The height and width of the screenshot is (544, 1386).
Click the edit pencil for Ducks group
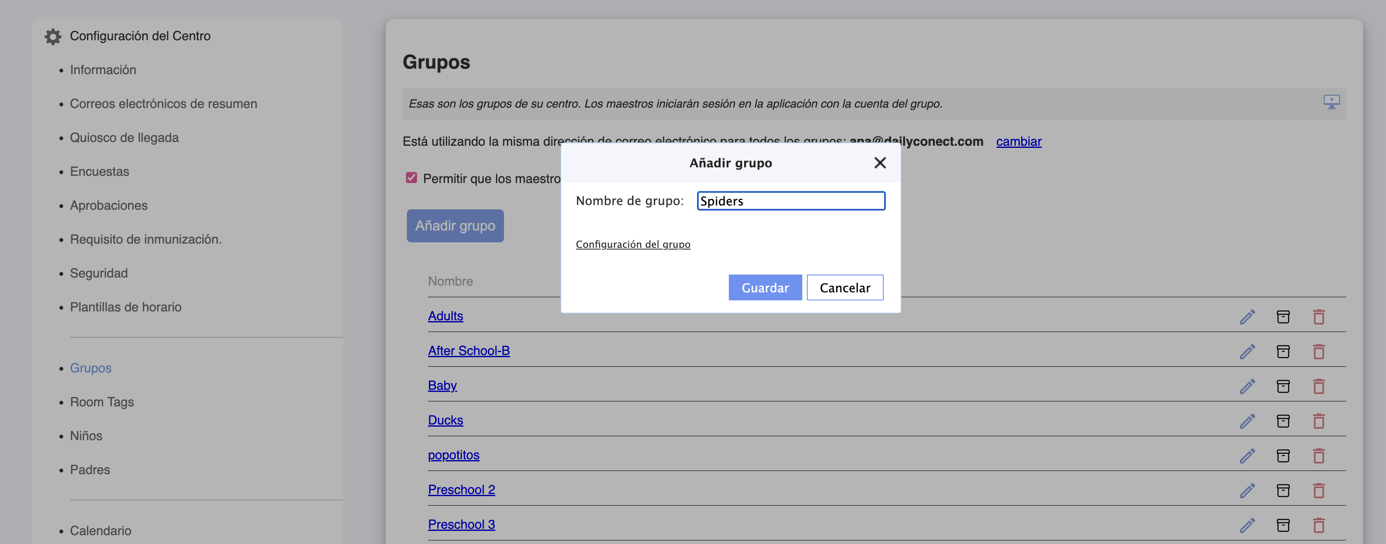pyautogui.click(x=1247, y=421)
